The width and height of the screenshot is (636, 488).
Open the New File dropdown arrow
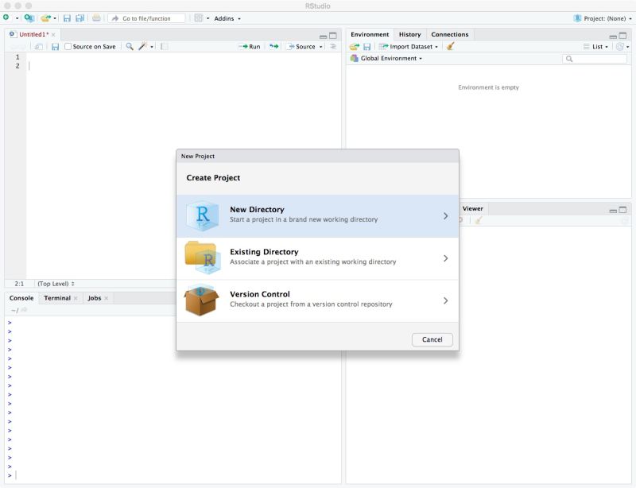coord(17,18)
